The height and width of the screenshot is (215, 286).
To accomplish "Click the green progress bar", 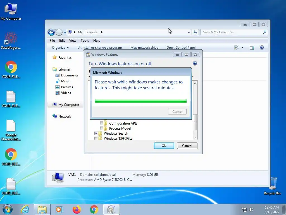I will pos(141,101).
